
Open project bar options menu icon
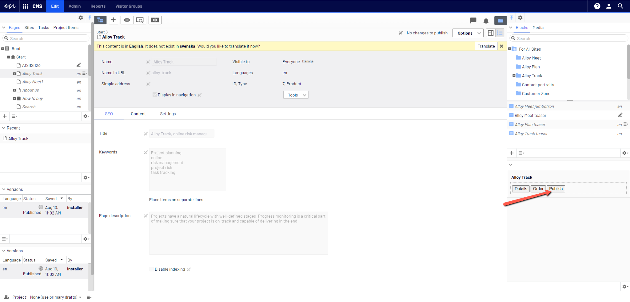click(x=89, y=297)
